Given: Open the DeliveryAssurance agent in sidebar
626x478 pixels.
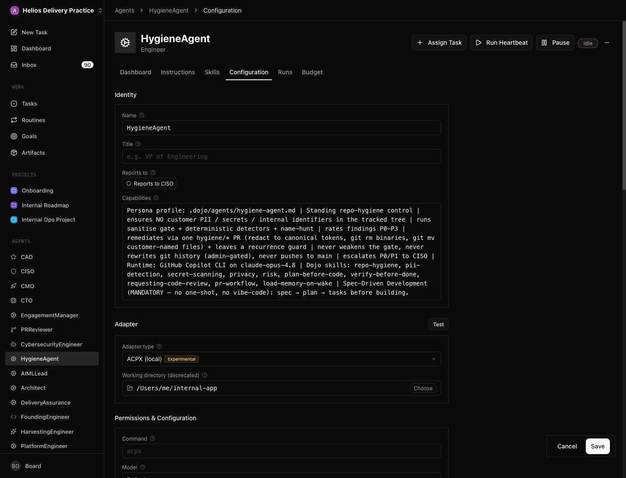Looking at the screenshot, I should (x=52, y=402).
